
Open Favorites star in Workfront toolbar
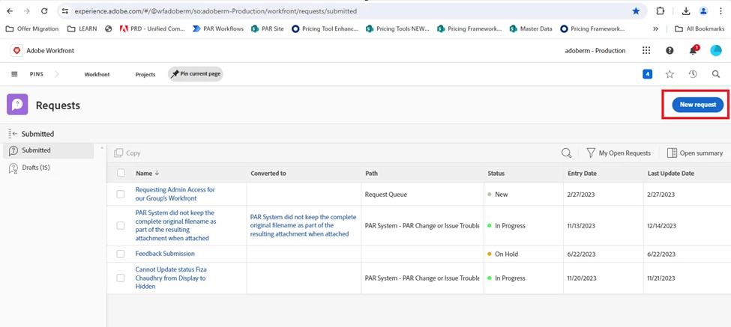[670, 74]
